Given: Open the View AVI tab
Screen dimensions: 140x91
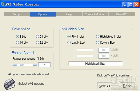Looking at the screenshot, I should point(122,14).
